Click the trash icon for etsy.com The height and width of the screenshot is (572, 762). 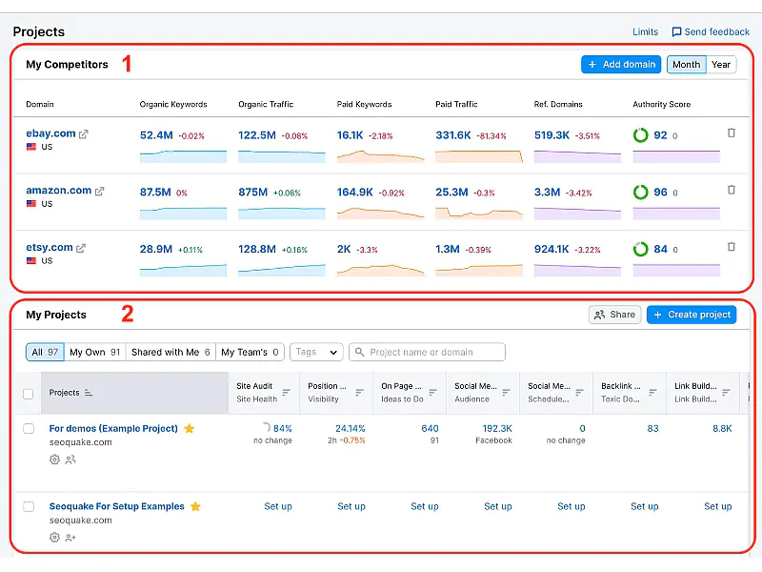pyautogui.click(x=732, y=247)
